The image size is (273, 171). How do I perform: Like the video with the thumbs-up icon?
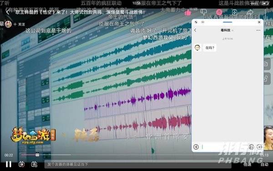point(188,12)
